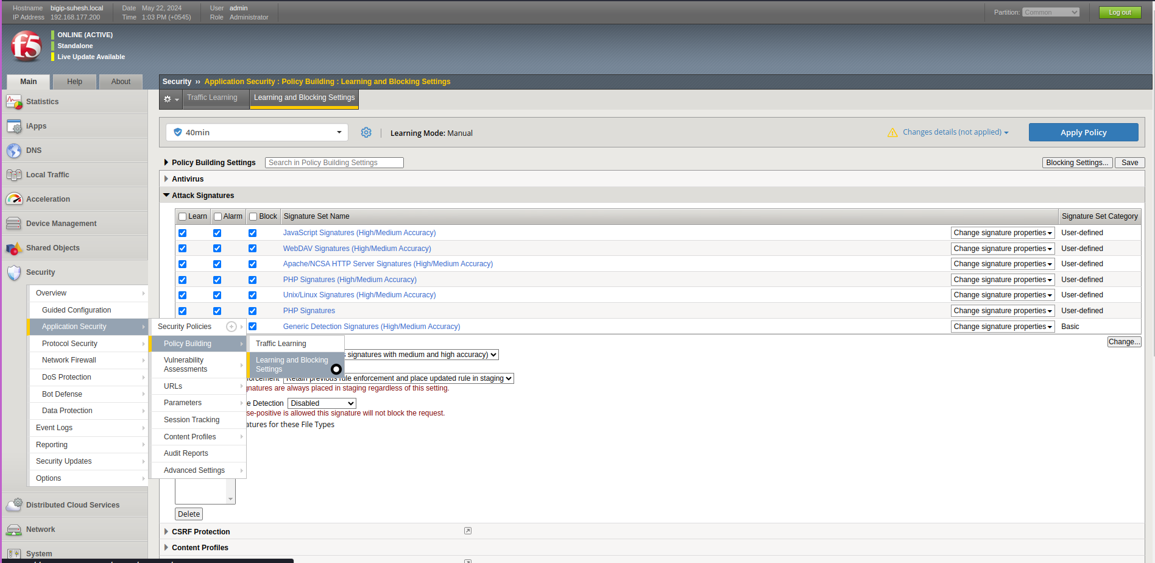Uncheck Block for JavaScript Signatures row

click(252, 233)
